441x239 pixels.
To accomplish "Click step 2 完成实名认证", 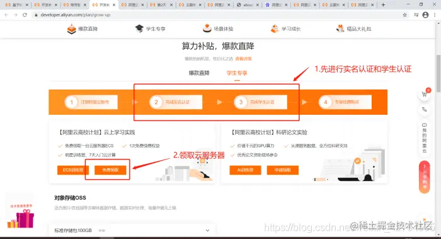I will click(176, 102).
